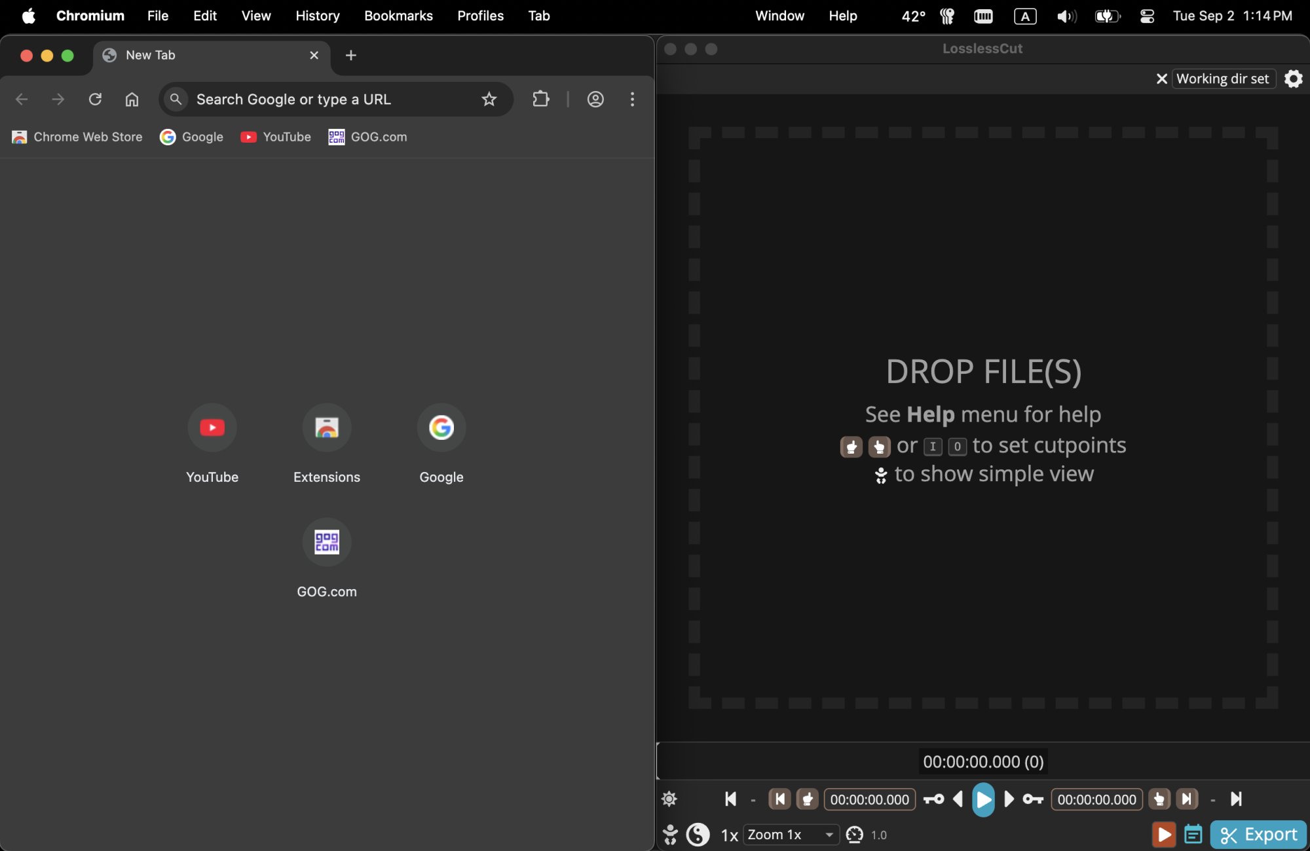Open LosslessCut settings gear
Screen dimensions: 1310x851
(1294, 79)
